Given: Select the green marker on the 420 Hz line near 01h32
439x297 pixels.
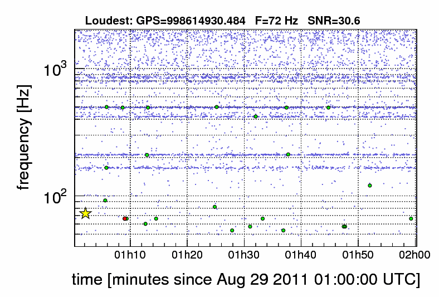Looking at the screenshot, I should (256, 116).
